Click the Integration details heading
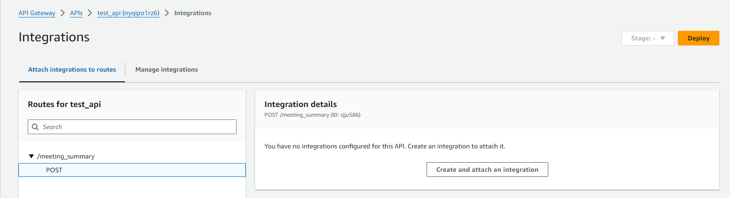 click(x=301, y=104)
